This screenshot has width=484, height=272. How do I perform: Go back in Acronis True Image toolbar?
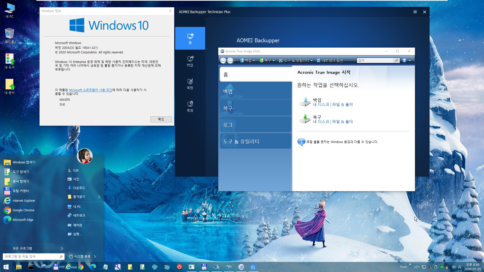[x=223, y=60]
